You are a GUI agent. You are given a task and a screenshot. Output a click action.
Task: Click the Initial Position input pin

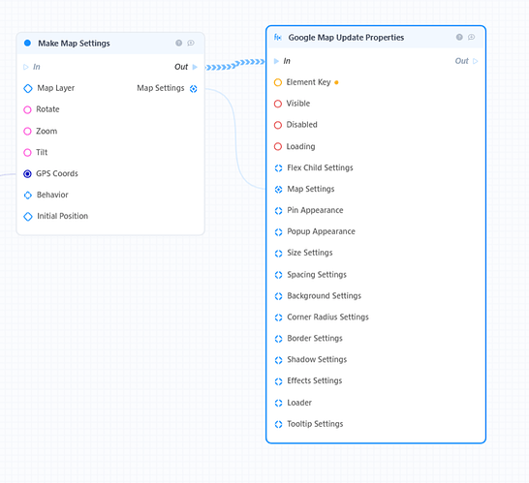coord(28,217)
